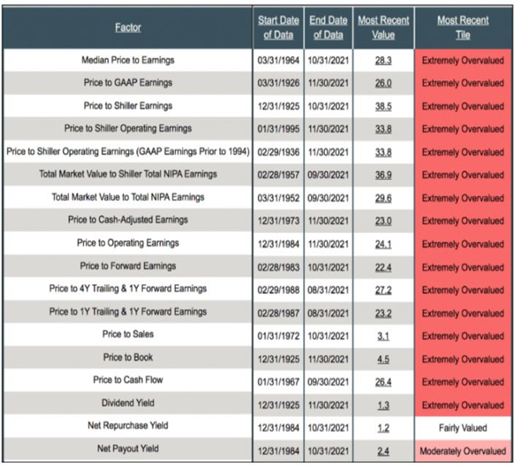Open the 1.2 Net Repurchase Yield value

pos(383,428)
